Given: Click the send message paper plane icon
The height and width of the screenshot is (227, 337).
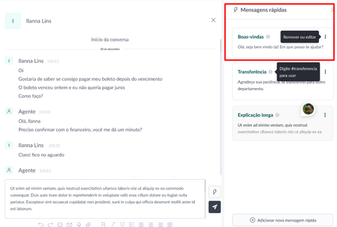Looking at the screenshot, I should point(214,207).
